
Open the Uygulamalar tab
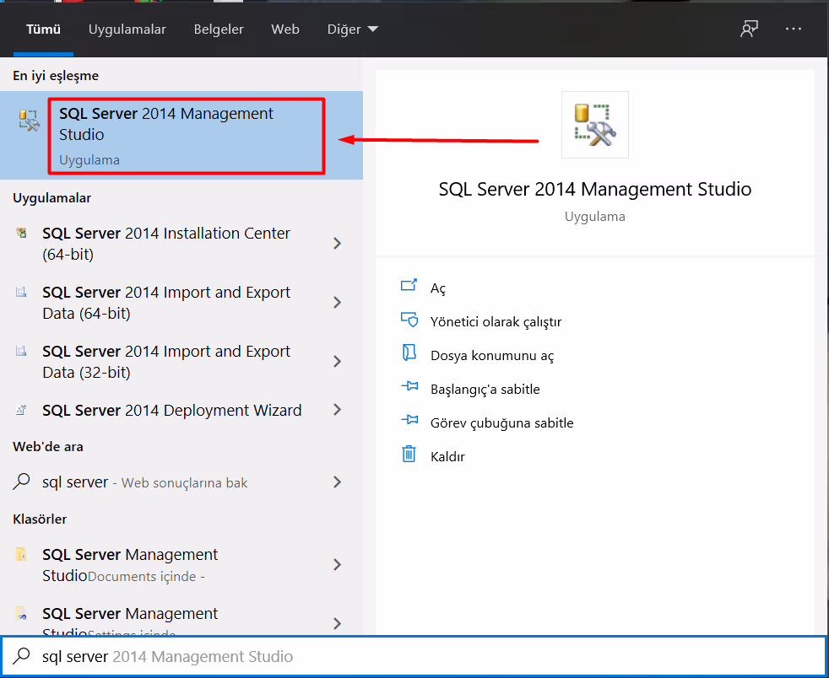click(x=127, y=29)
